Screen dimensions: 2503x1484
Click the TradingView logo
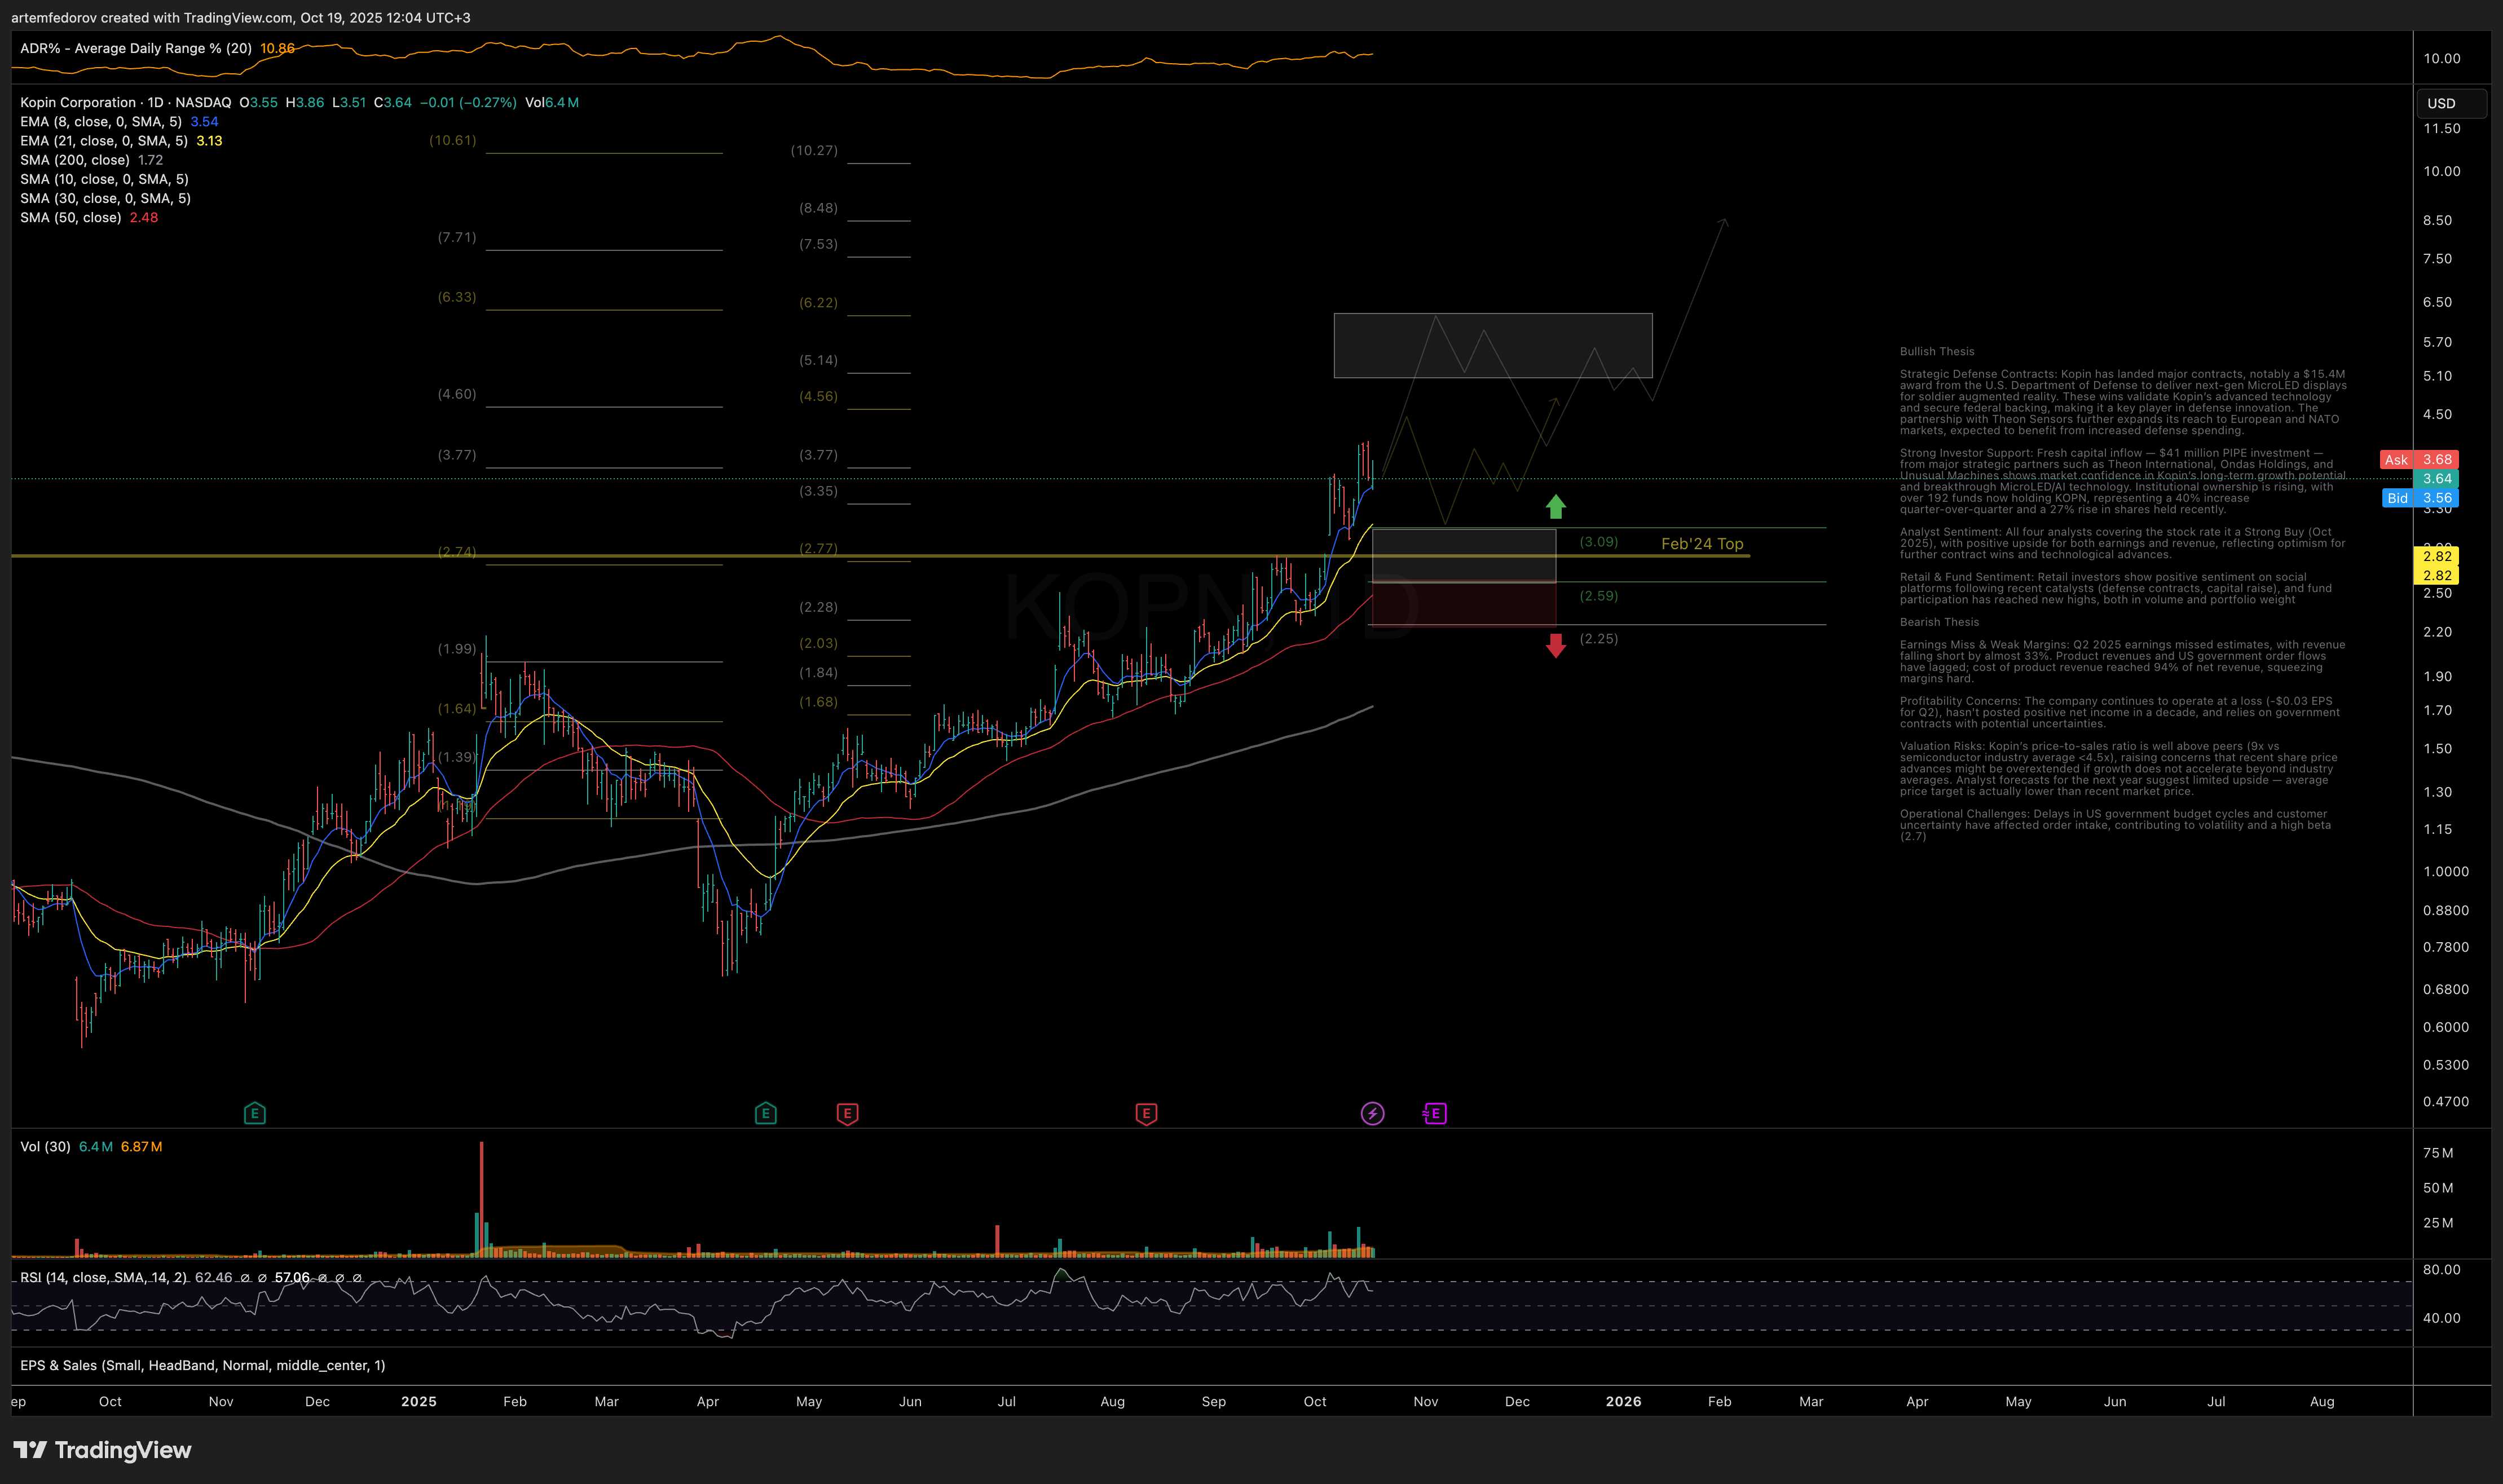click(x=102, y=1450)
